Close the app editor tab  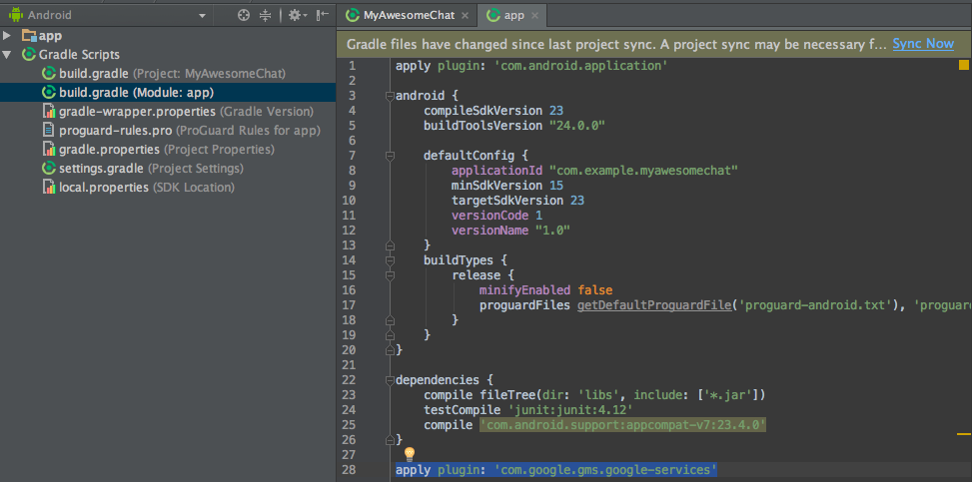click(535, 16)
